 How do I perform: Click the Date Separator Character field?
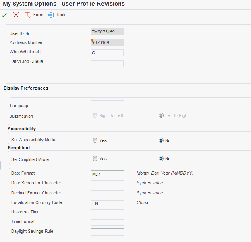(x=108, y=184)
